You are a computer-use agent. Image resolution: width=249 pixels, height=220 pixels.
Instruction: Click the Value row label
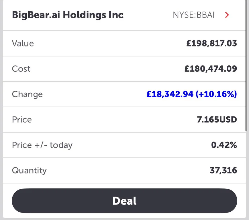coord(23,43)
